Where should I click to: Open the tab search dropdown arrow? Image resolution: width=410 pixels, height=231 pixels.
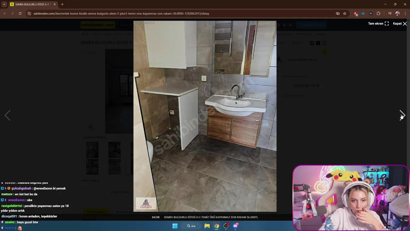click(x=4, y=4)
